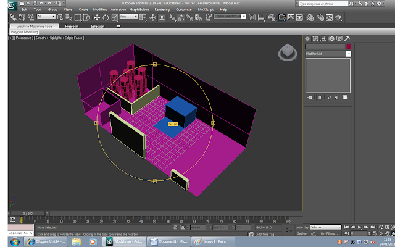Open the Rendering menu
Viewport: 395px width, 247px height.
coord(162,10)
